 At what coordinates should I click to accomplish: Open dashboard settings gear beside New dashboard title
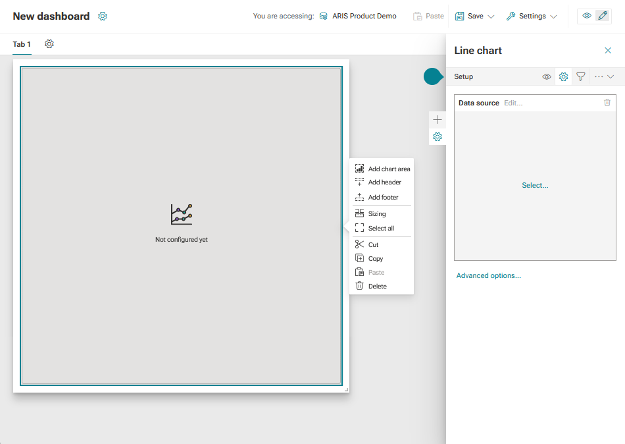point(103,16)
